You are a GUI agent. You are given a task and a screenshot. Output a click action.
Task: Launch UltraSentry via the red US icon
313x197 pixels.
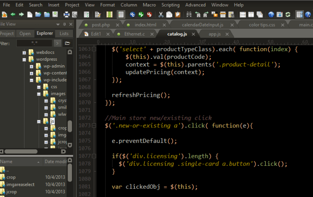point(149,14)
